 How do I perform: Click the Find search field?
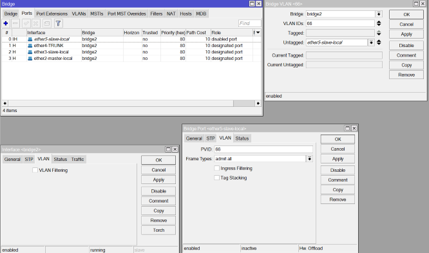pyautogui.click(x=250, y=24)
